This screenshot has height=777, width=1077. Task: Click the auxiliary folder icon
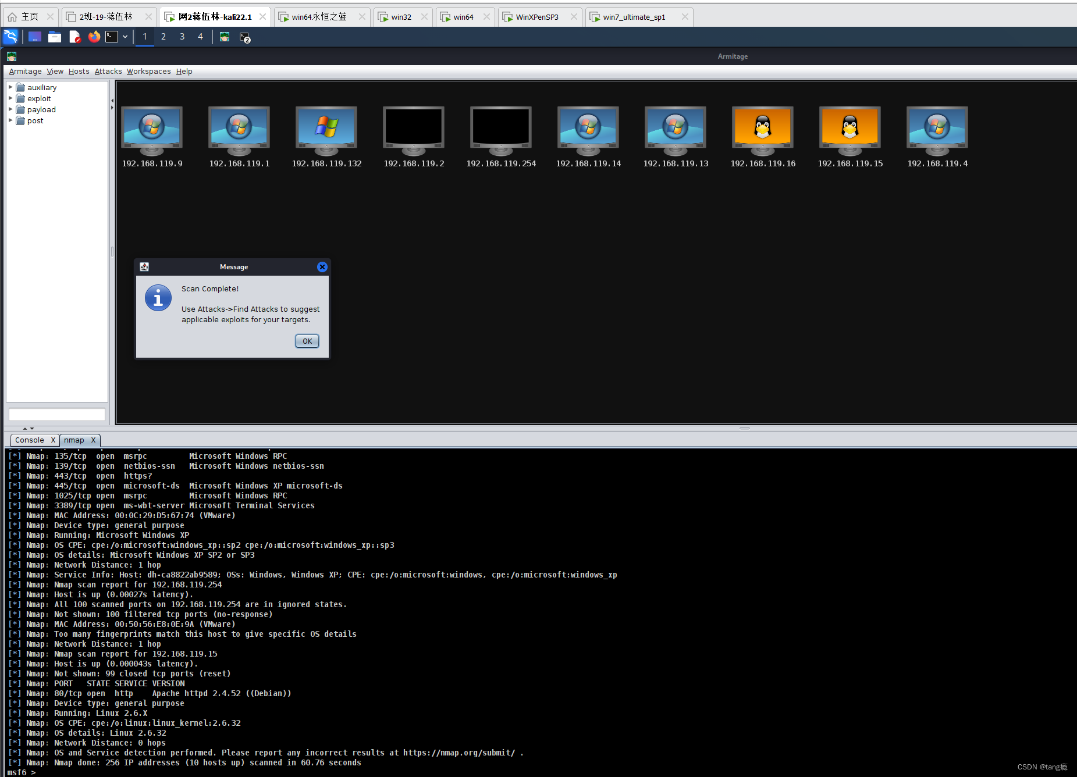(20, 87)
